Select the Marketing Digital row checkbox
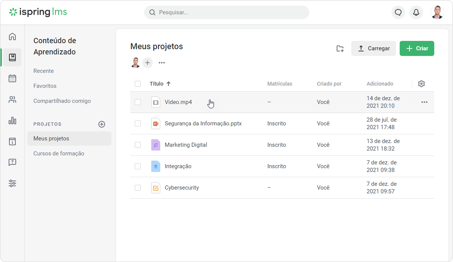This screenshot has width=453, height=262. [x=138, y=145]
